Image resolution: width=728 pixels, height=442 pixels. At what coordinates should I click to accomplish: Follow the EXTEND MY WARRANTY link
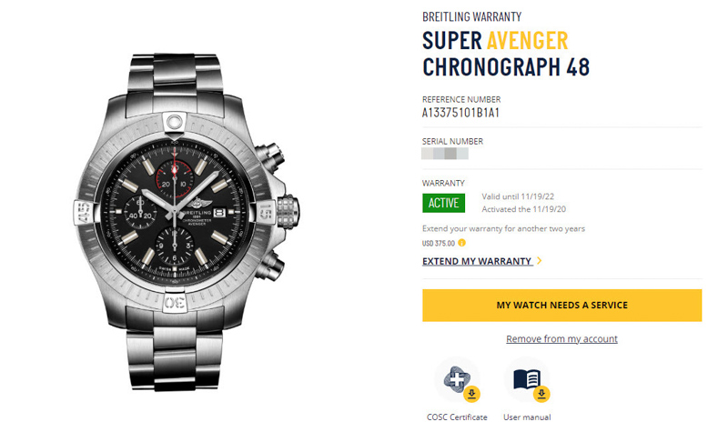click(x=477, y=261)
